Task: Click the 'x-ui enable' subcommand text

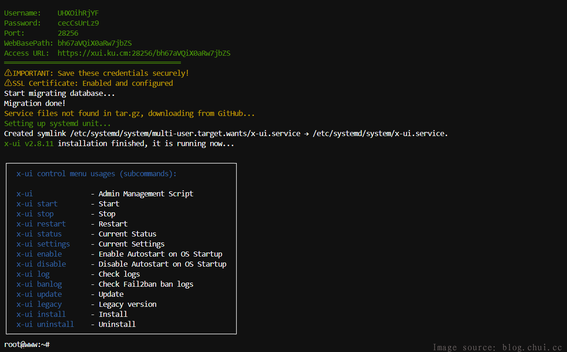Action: 39,254
